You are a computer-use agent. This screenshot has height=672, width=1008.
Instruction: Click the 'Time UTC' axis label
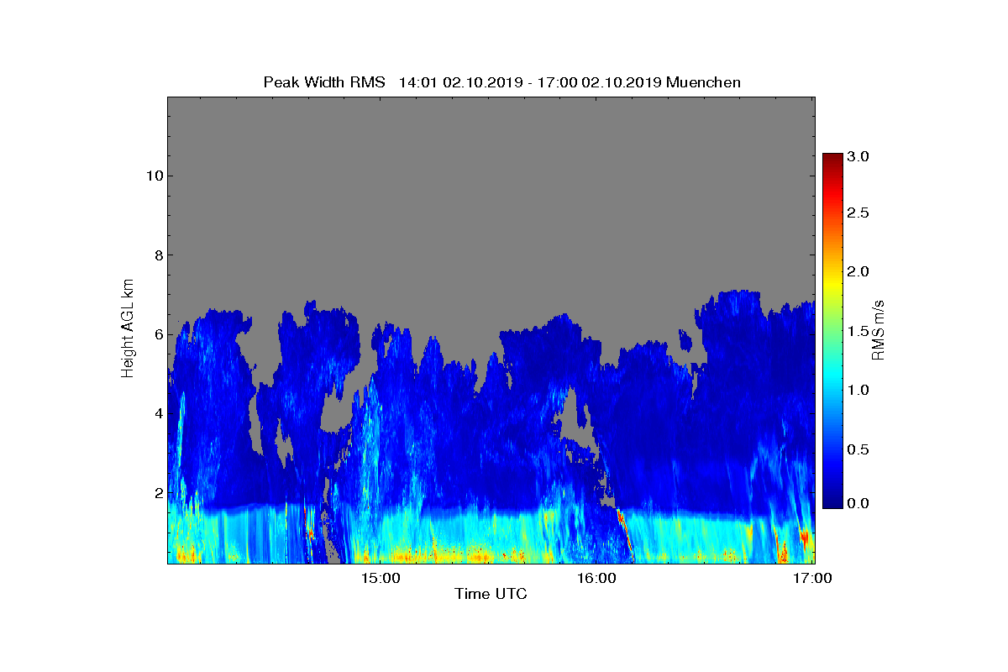(491, 594)
